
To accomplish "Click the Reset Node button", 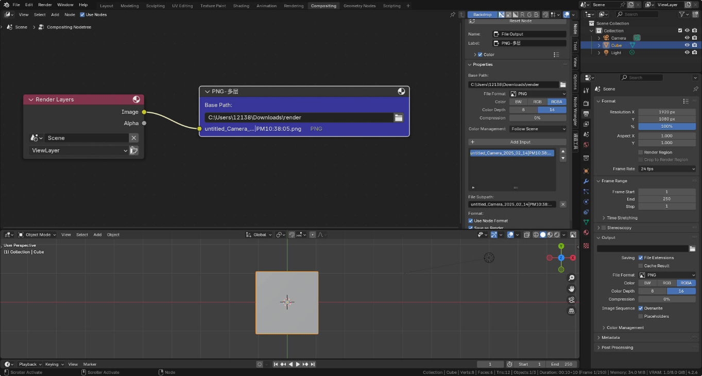I will click(x=517, y=21).
